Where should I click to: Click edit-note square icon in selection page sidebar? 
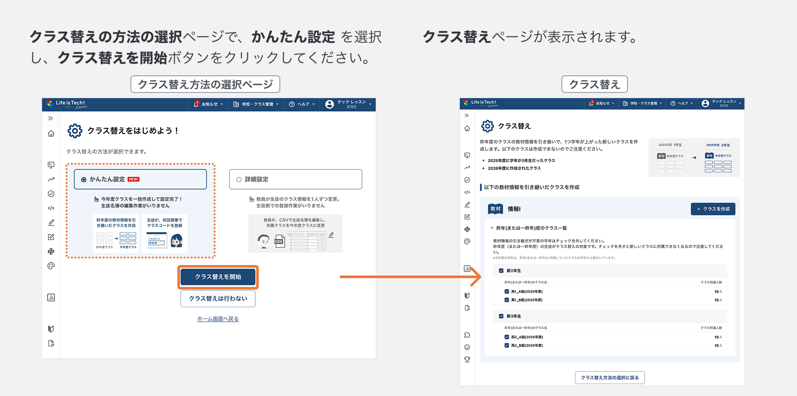click(51, 237)
